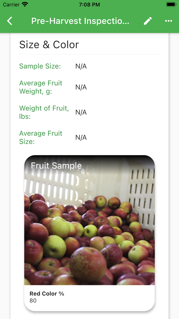
Task: Tap the Sample Size N/A value
Action: pyautogui.click(x=81, y=66)
